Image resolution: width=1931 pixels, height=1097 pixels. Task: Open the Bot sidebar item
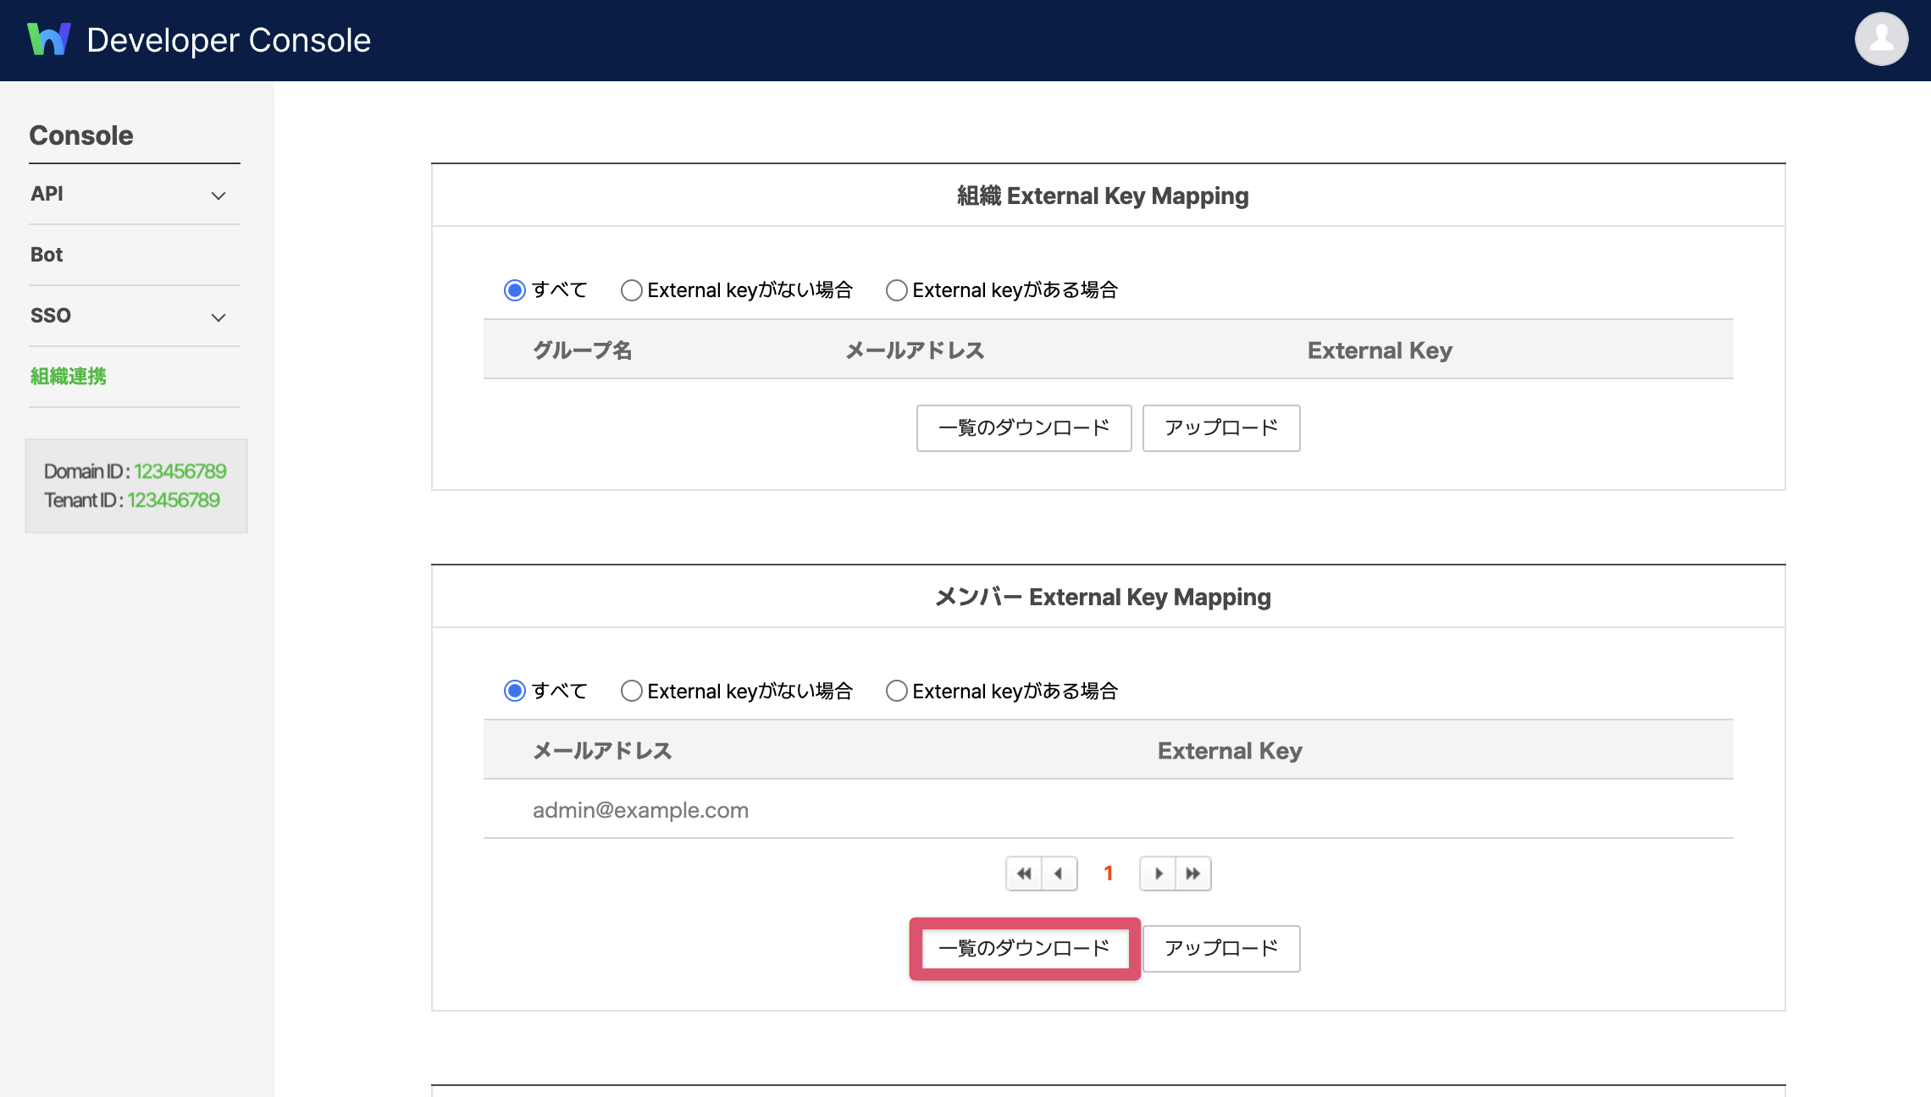tap(135, 255)
